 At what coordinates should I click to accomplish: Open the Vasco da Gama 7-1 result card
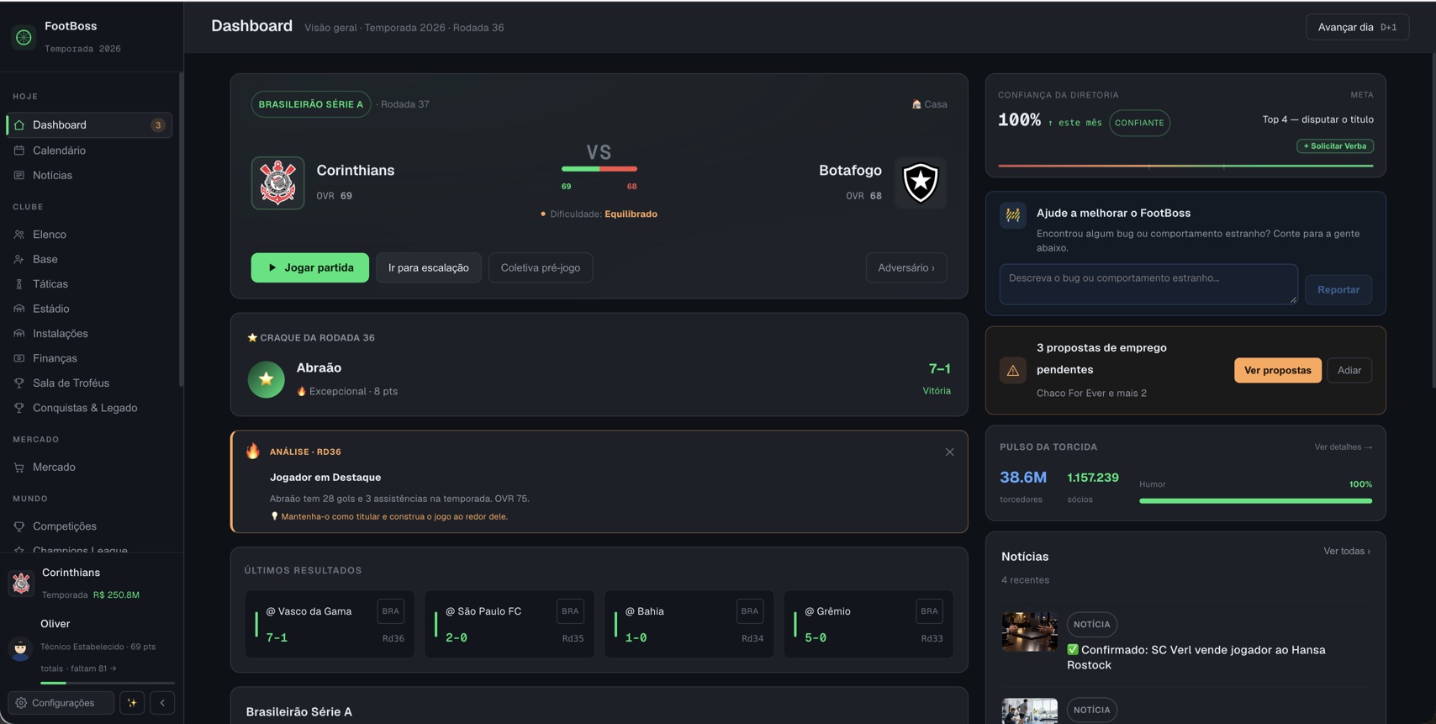click(x=330, y=624)
